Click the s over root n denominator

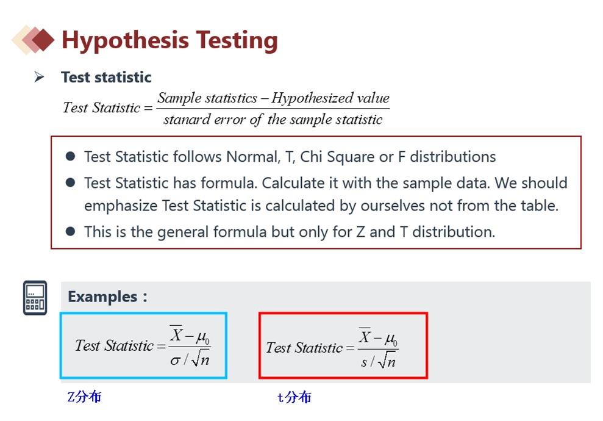coord(378,361)
